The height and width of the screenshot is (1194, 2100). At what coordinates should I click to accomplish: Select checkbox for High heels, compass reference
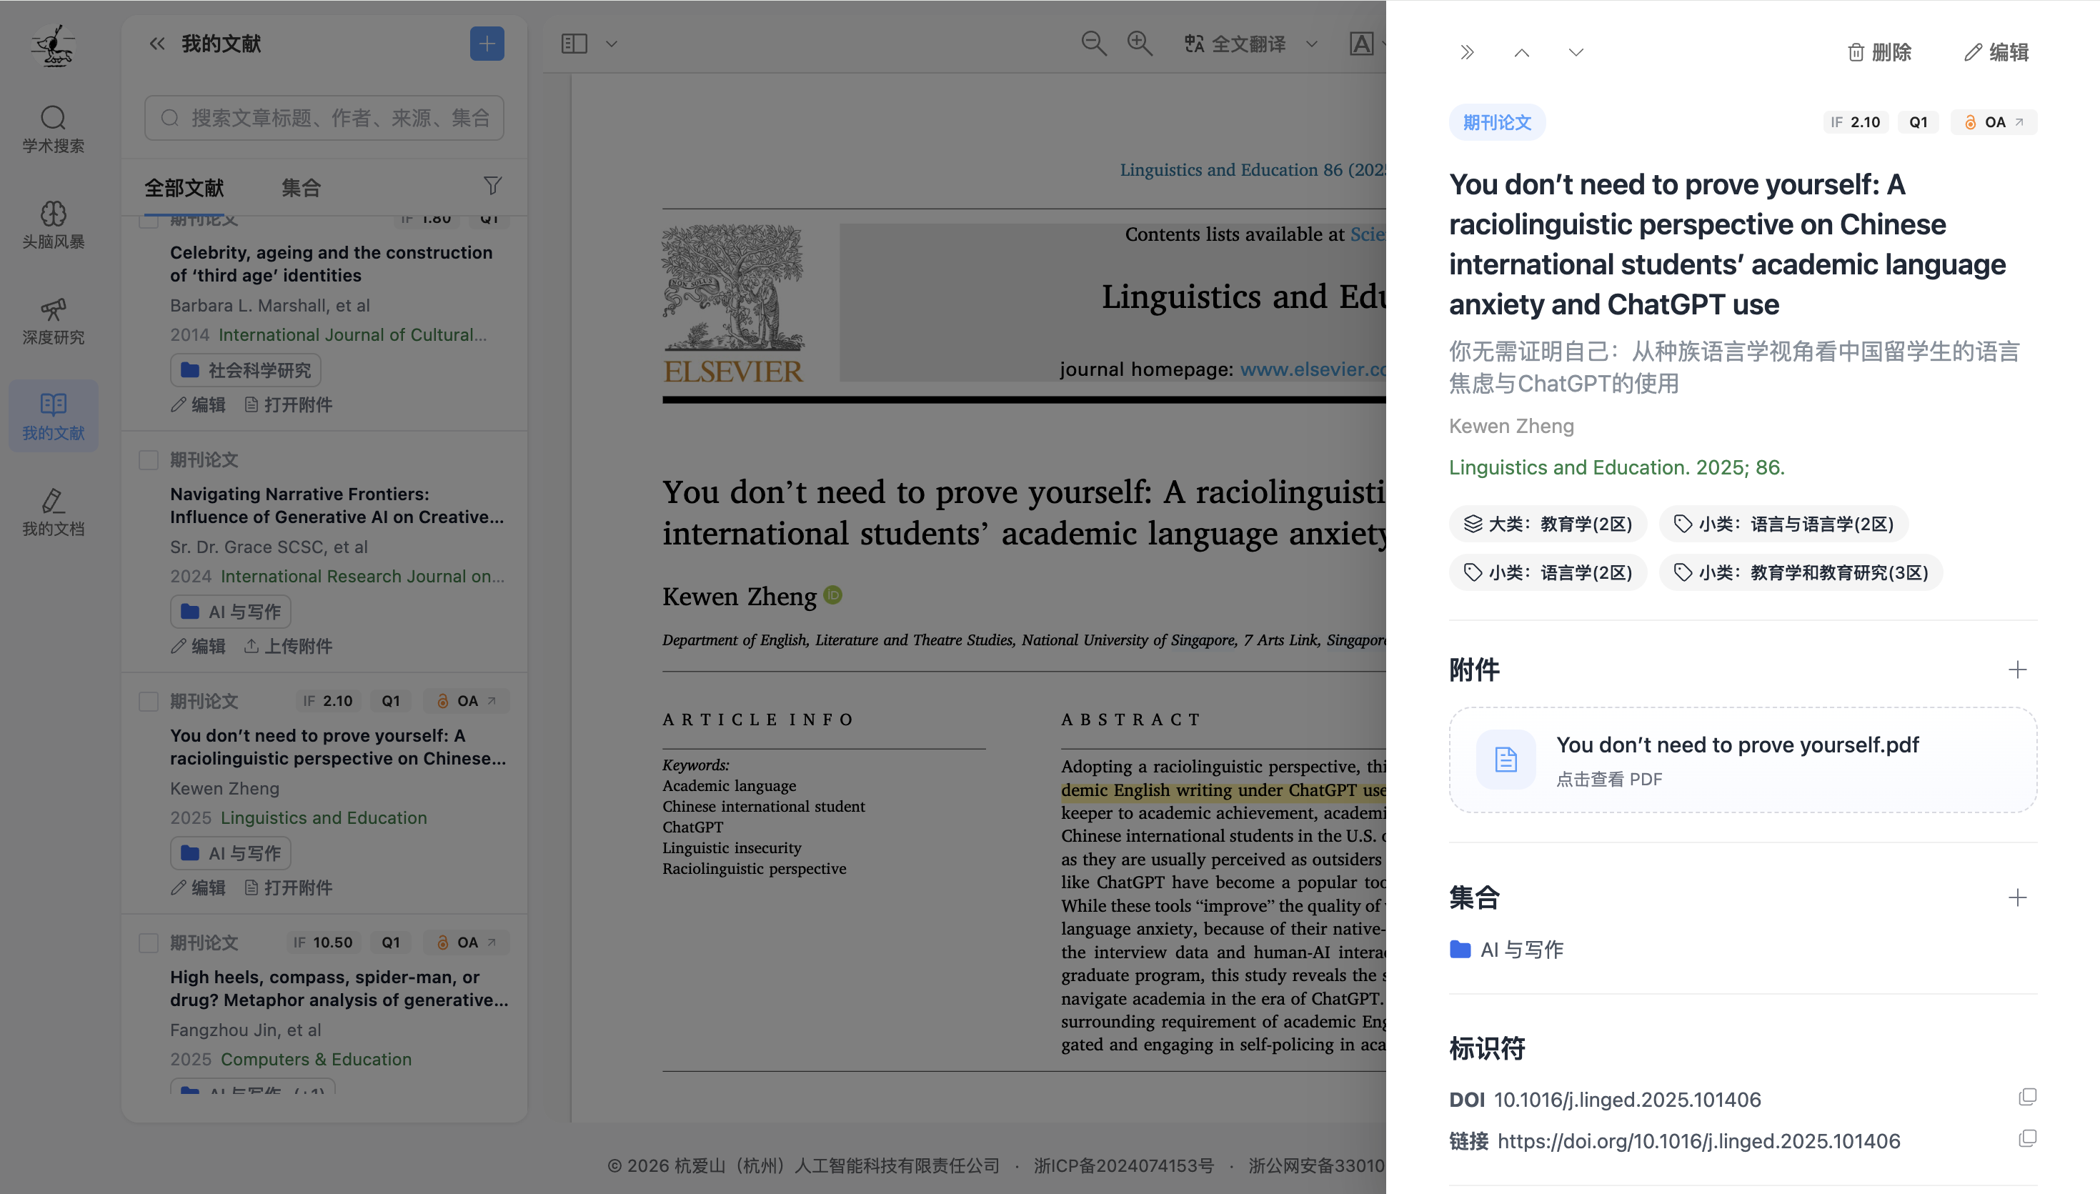pyautogui.click(x=149, y=943)
